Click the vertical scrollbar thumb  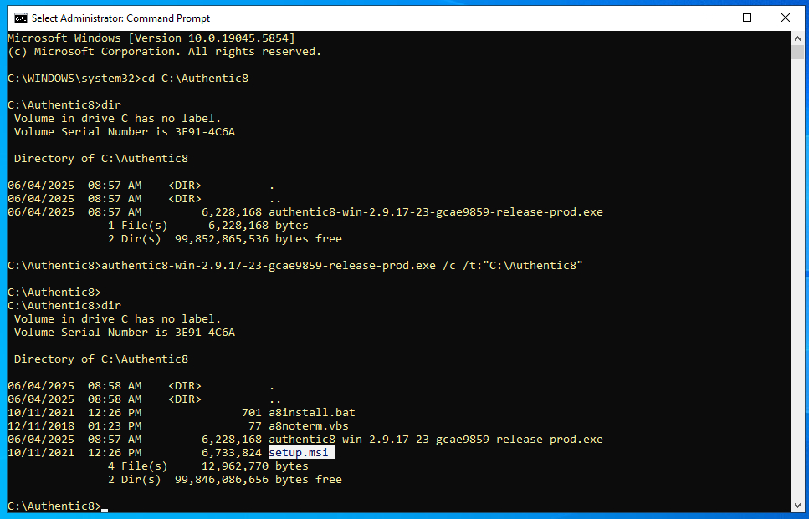(797, 52)
